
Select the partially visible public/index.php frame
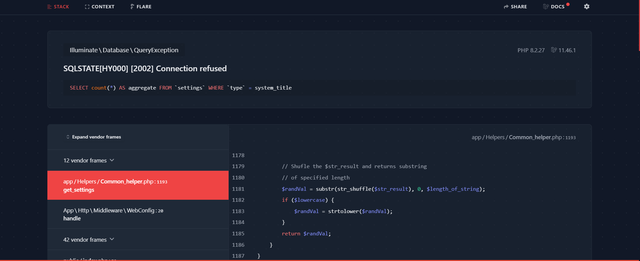90,258
